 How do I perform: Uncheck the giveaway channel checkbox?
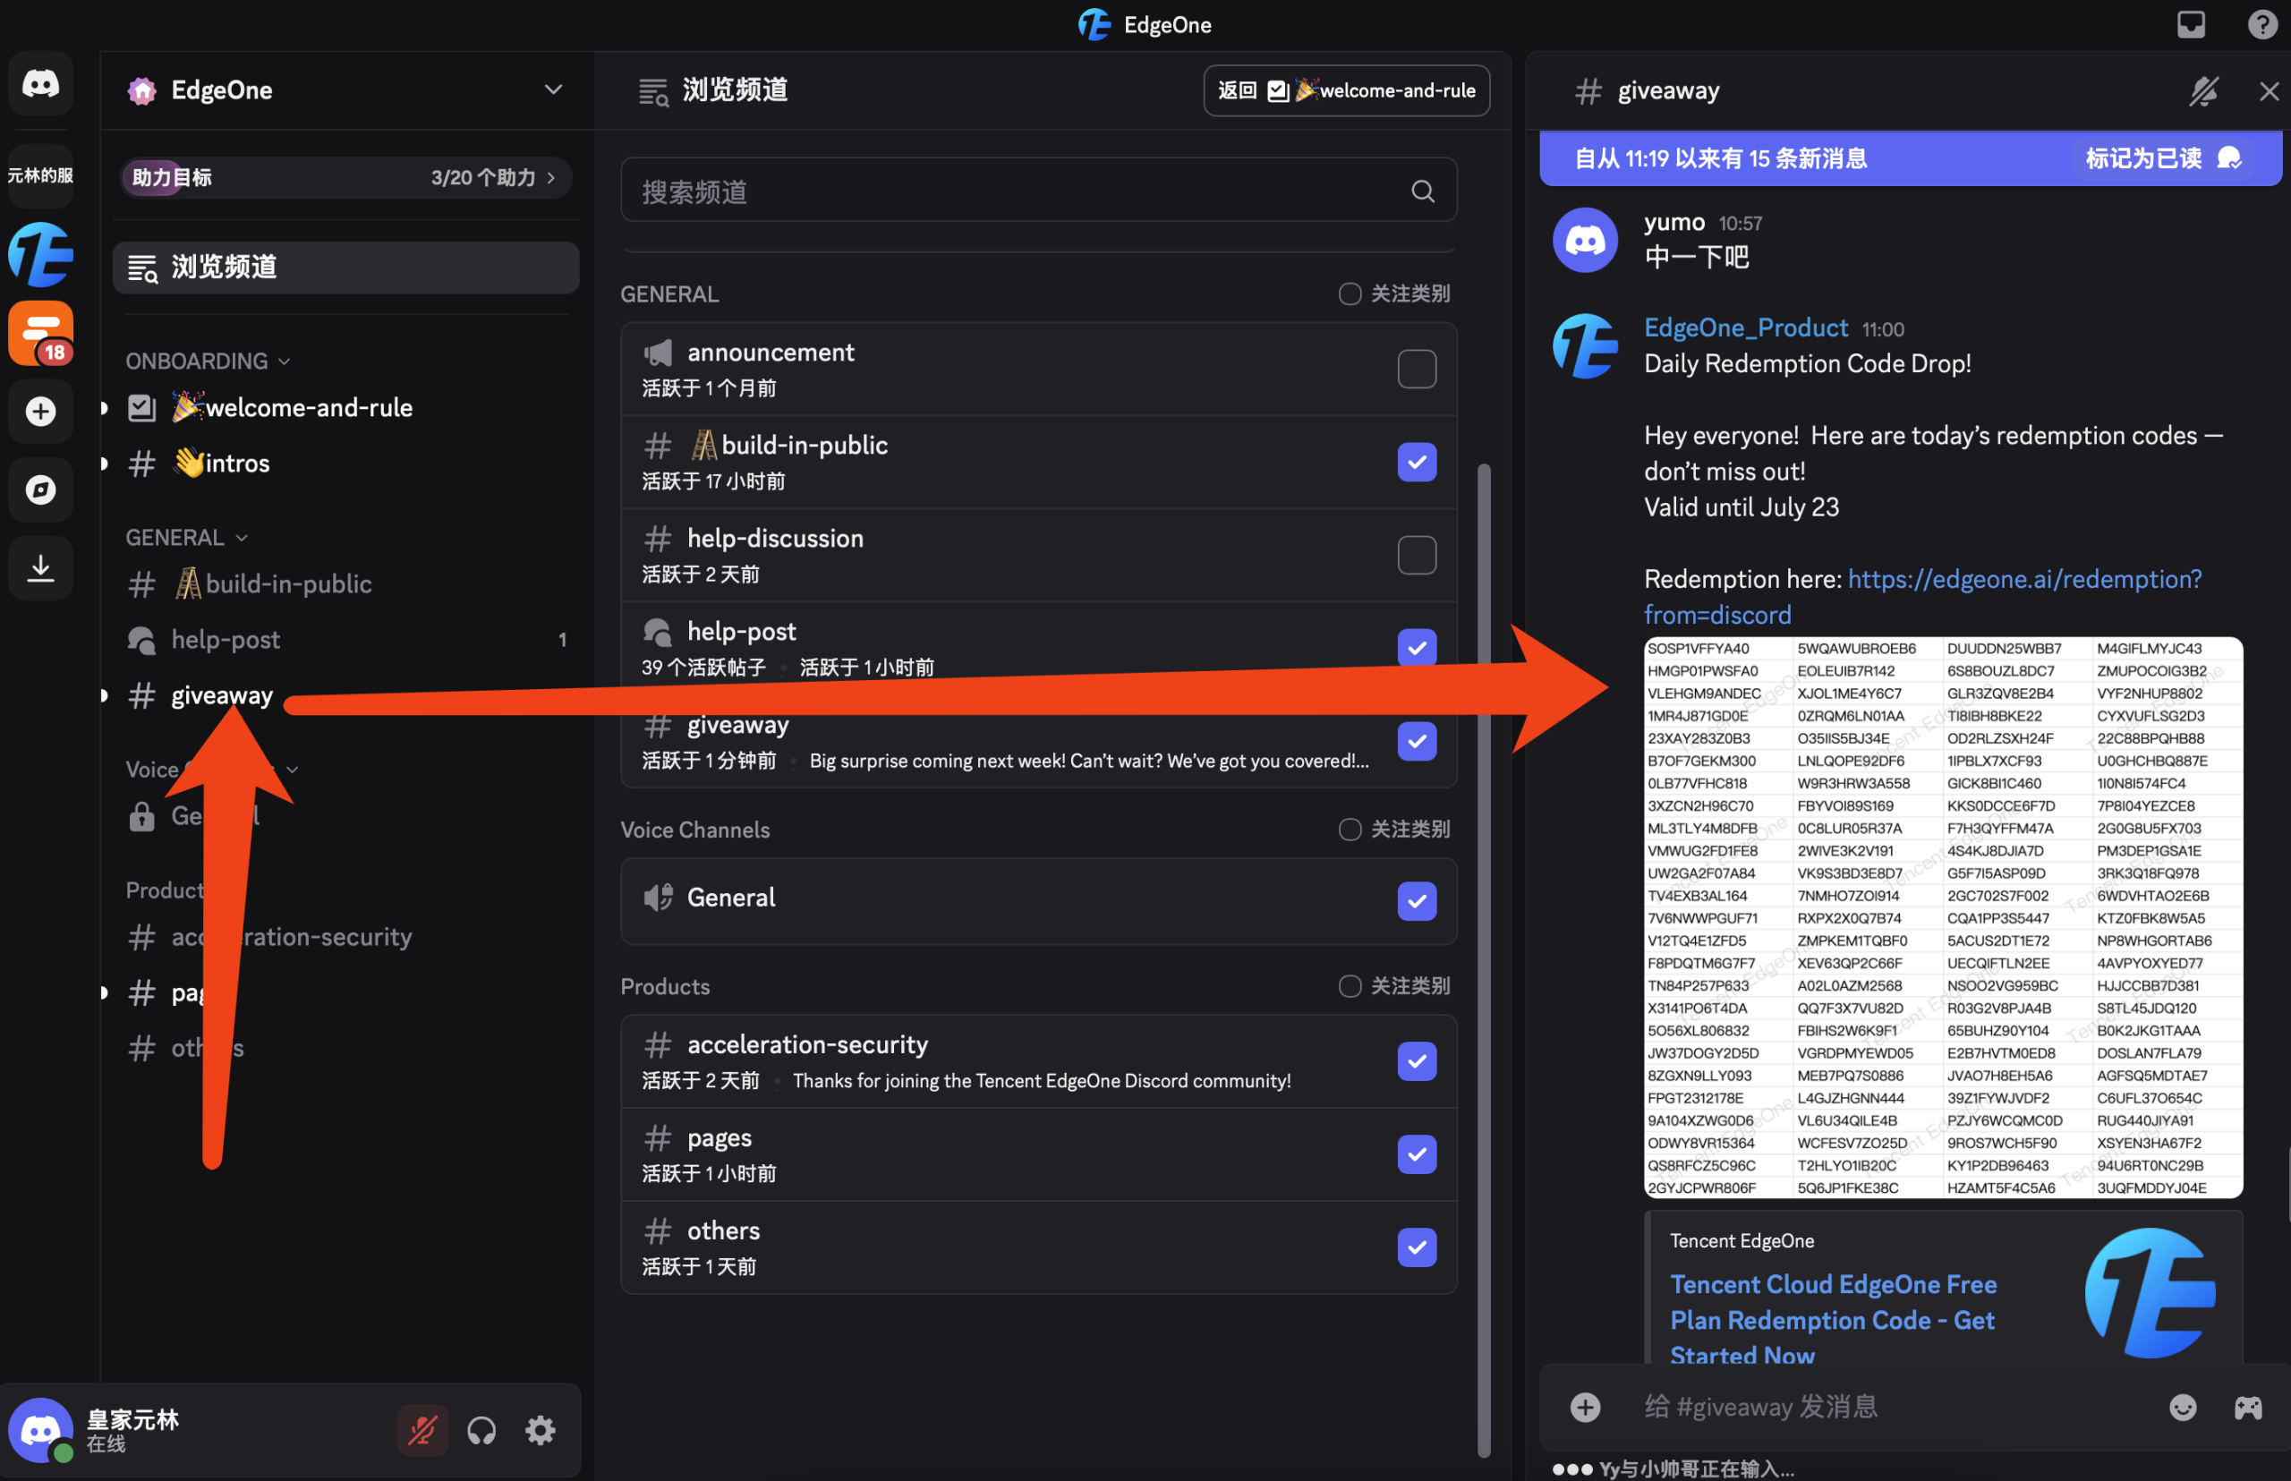(x=1417, y=742)
